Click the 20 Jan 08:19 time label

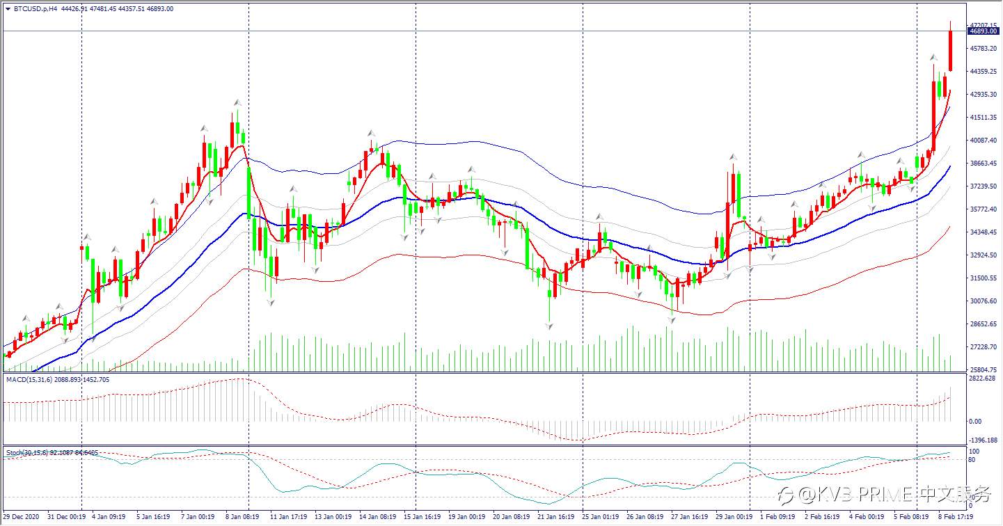coord(511,517)
